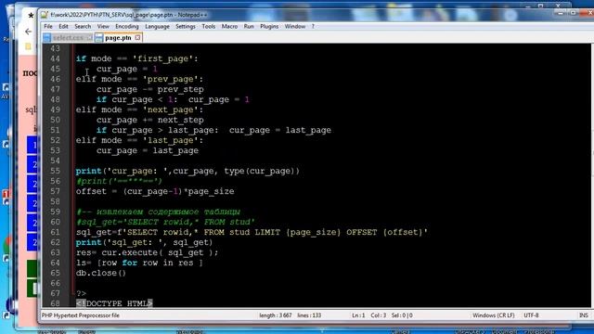Screen dimensions: 594x334
Task: Click the Notepad++ title bar icon
Action: 45,15
